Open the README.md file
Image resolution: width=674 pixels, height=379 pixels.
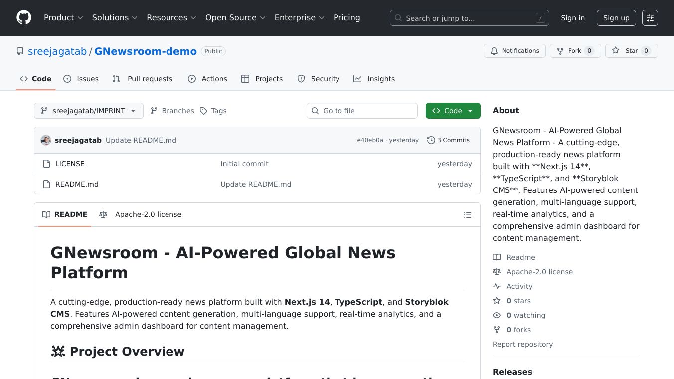click(x=77, y=184)
